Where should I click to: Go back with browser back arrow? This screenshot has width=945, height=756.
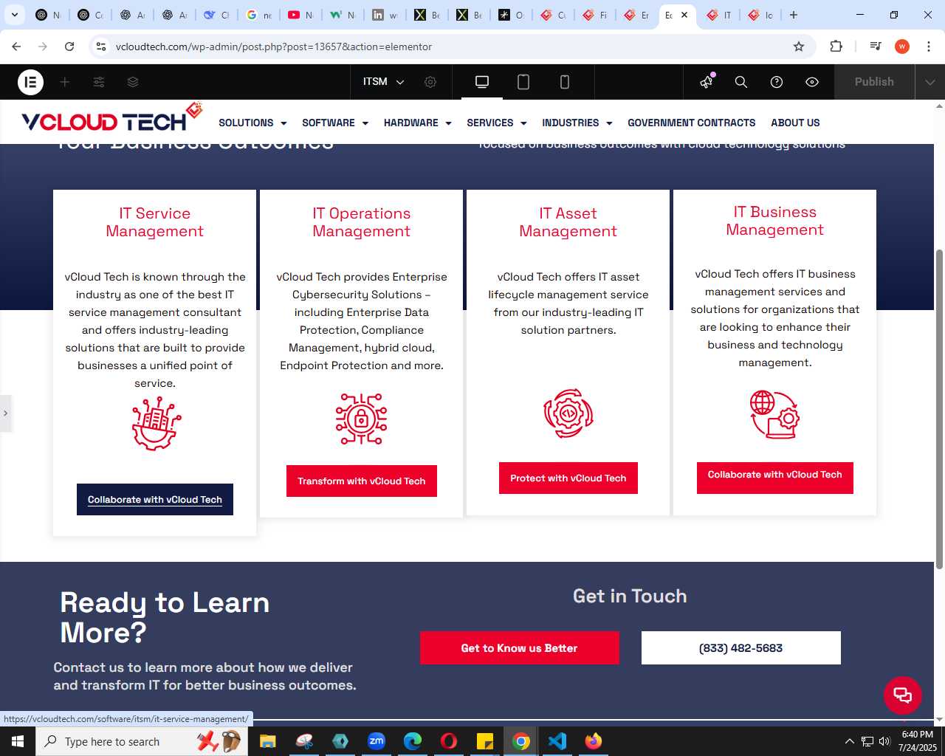point(16,47)
